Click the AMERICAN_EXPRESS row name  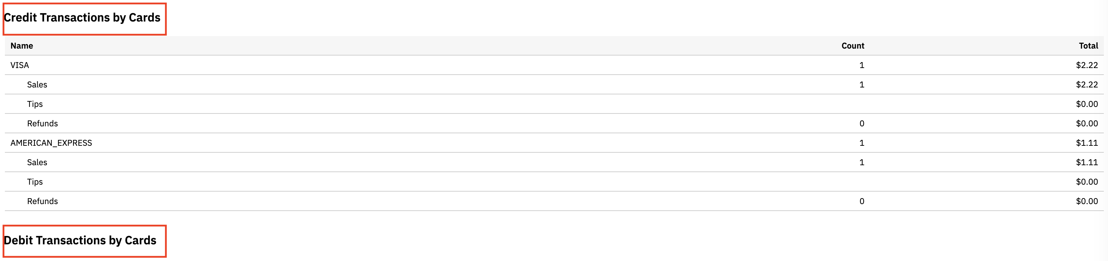(x=51, y=143)
